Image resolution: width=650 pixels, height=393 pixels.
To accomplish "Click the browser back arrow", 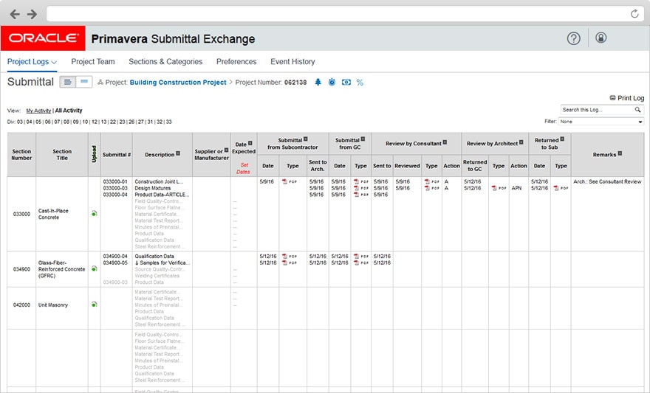I will pyautogui.click(x=15, y=15).
